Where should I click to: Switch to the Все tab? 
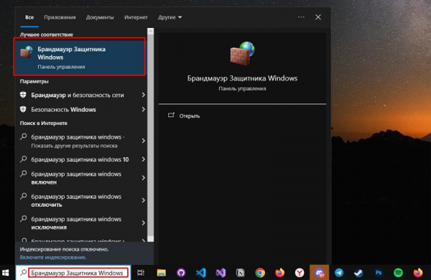click(29, 17)
